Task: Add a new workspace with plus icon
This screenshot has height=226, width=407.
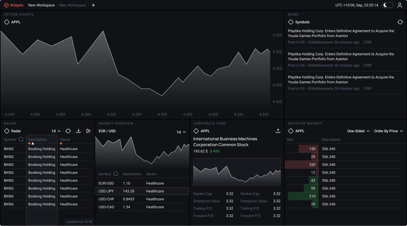Action: click(x=93, y=5)
